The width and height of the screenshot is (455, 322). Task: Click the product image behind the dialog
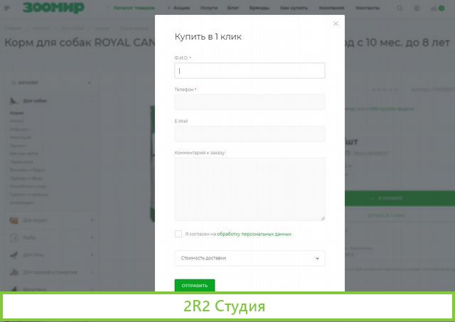click(x=152, y=164)
